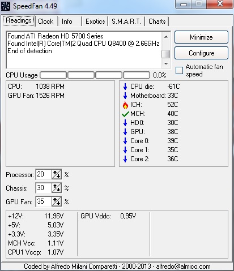Image resolution: width=234 pixels, height=271 pixels.
Task: Open the Charts tab
Action: [157, 21]
